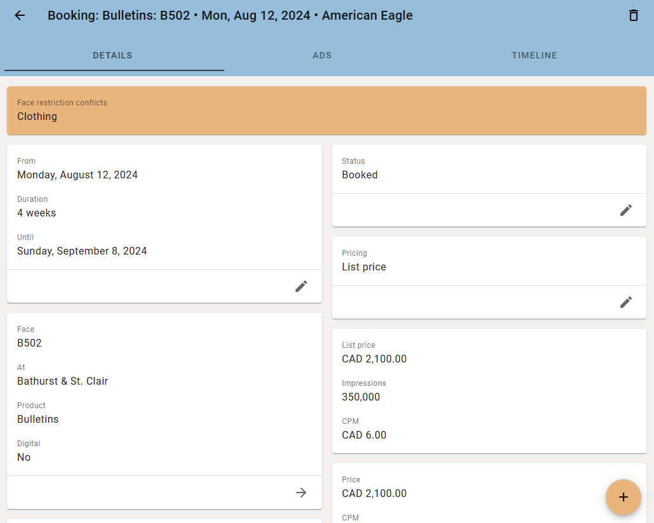
Task: Click the 'Sunday, September 8, 2024' until date
Action: point(82,251)
